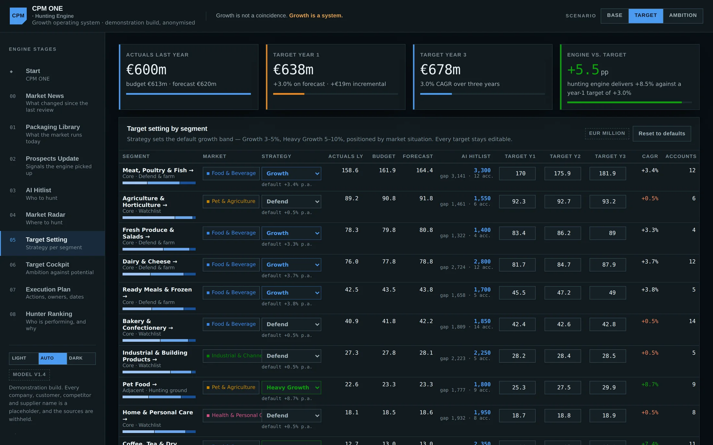Open the Target Cockpit stage
713x445 pixels.
53,268
